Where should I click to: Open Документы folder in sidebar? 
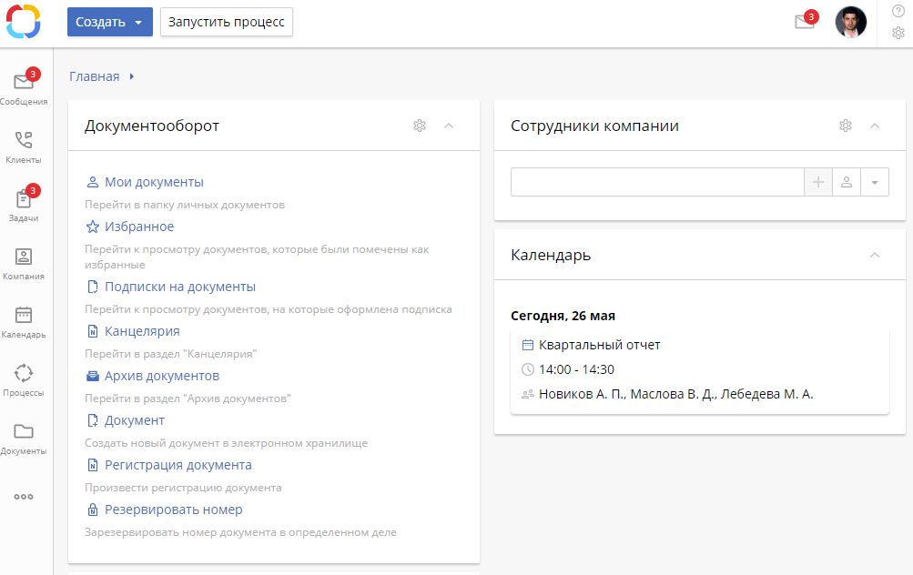(24, 439)
